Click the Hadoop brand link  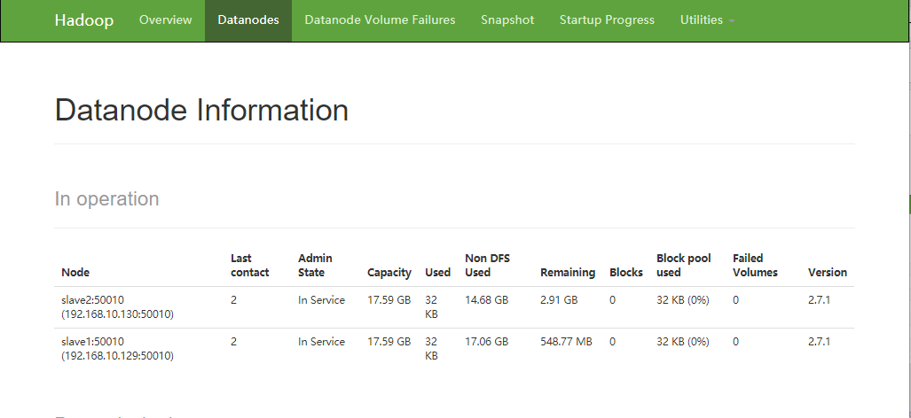tap(84, 20)
